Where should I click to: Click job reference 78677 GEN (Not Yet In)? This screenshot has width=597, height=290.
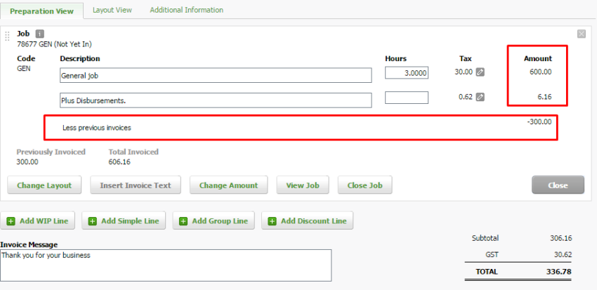(x=55, y=44)
